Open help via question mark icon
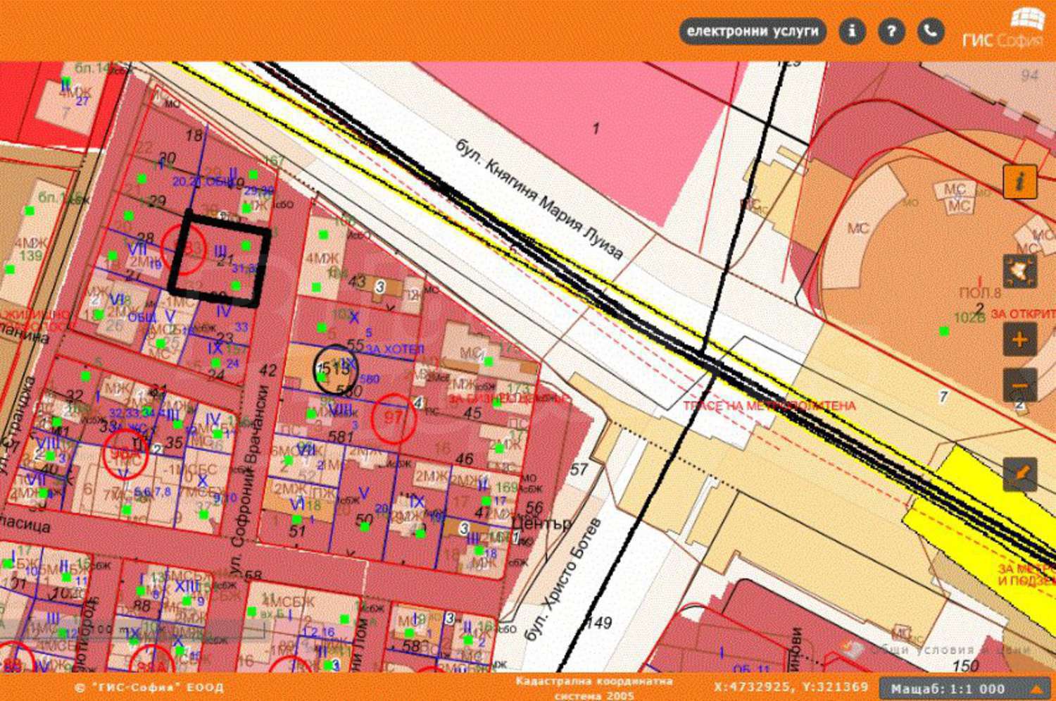This screenshot has height=701, width=1056. click(x=891, y=32)
